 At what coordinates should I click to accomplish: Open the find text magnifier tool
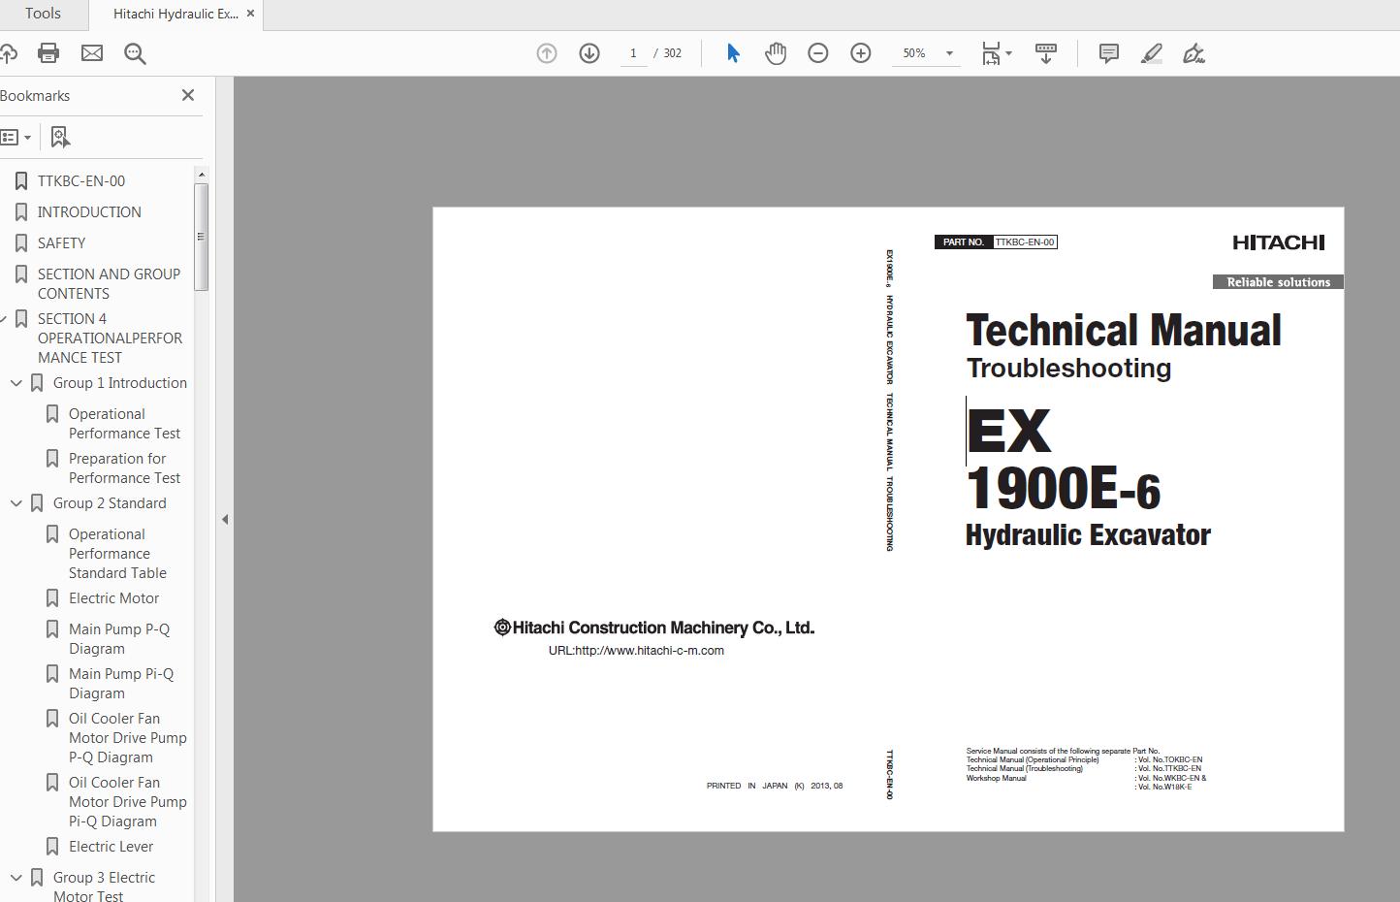point(135,53)
